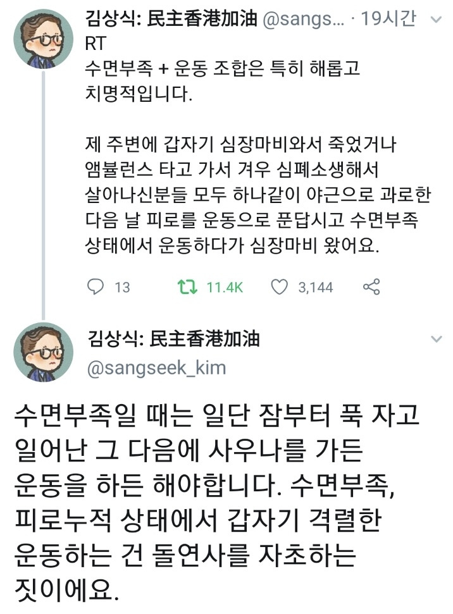The width and height of the screenshot is (453, 614).
Task: Click the reply count 13
Action: tap(122, 288)
